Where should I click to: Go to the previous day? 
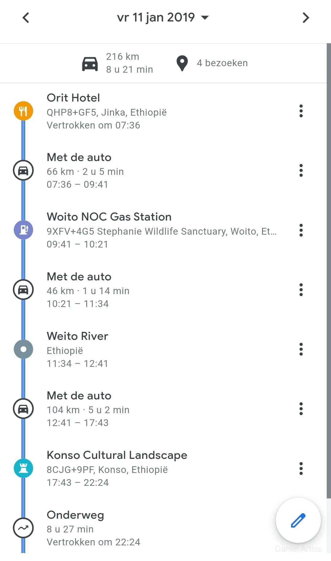click(26, 17)
